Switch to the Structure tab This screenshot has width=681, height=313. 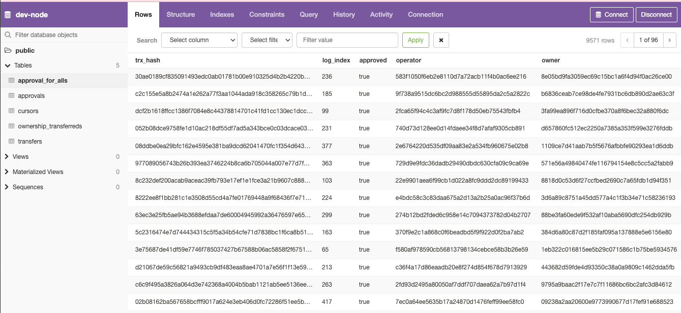point(181,15)
